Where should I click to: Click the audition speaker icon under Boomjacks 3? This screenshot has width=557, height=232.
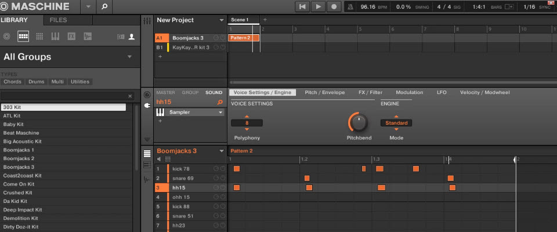pos(159,159)
